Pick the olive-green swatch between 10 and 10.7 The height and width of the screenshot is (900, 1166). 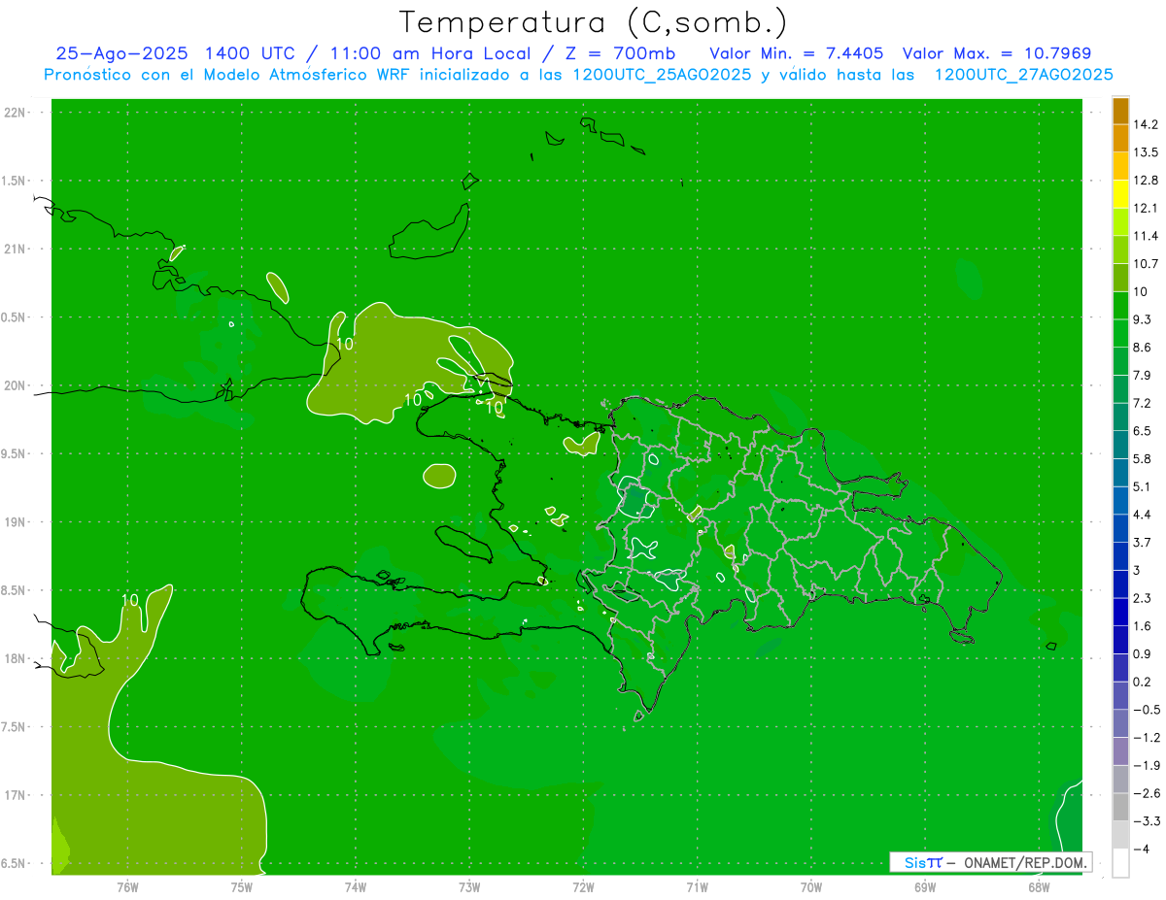(x=1120, y=278)
